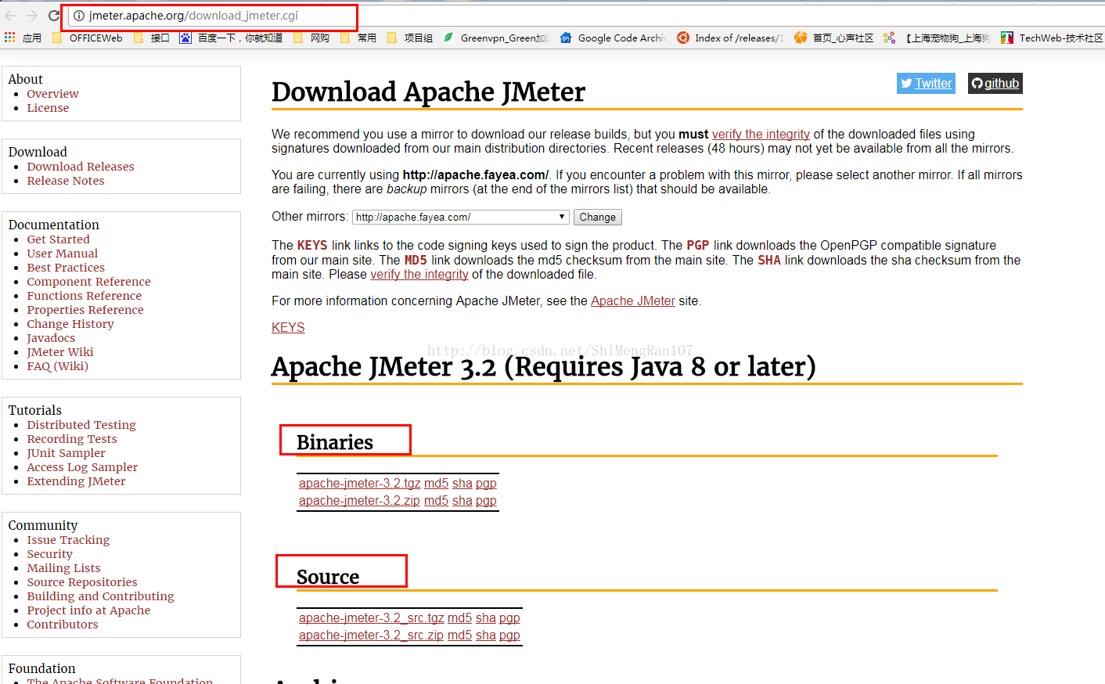
Task: Open JUnit Sampler tutorial
Action: (66, 453)
